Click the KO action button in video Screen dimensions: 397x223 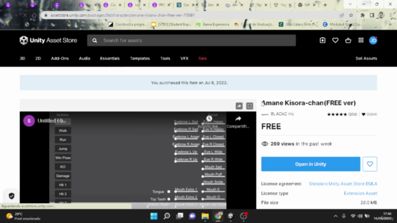coord(63,167)
